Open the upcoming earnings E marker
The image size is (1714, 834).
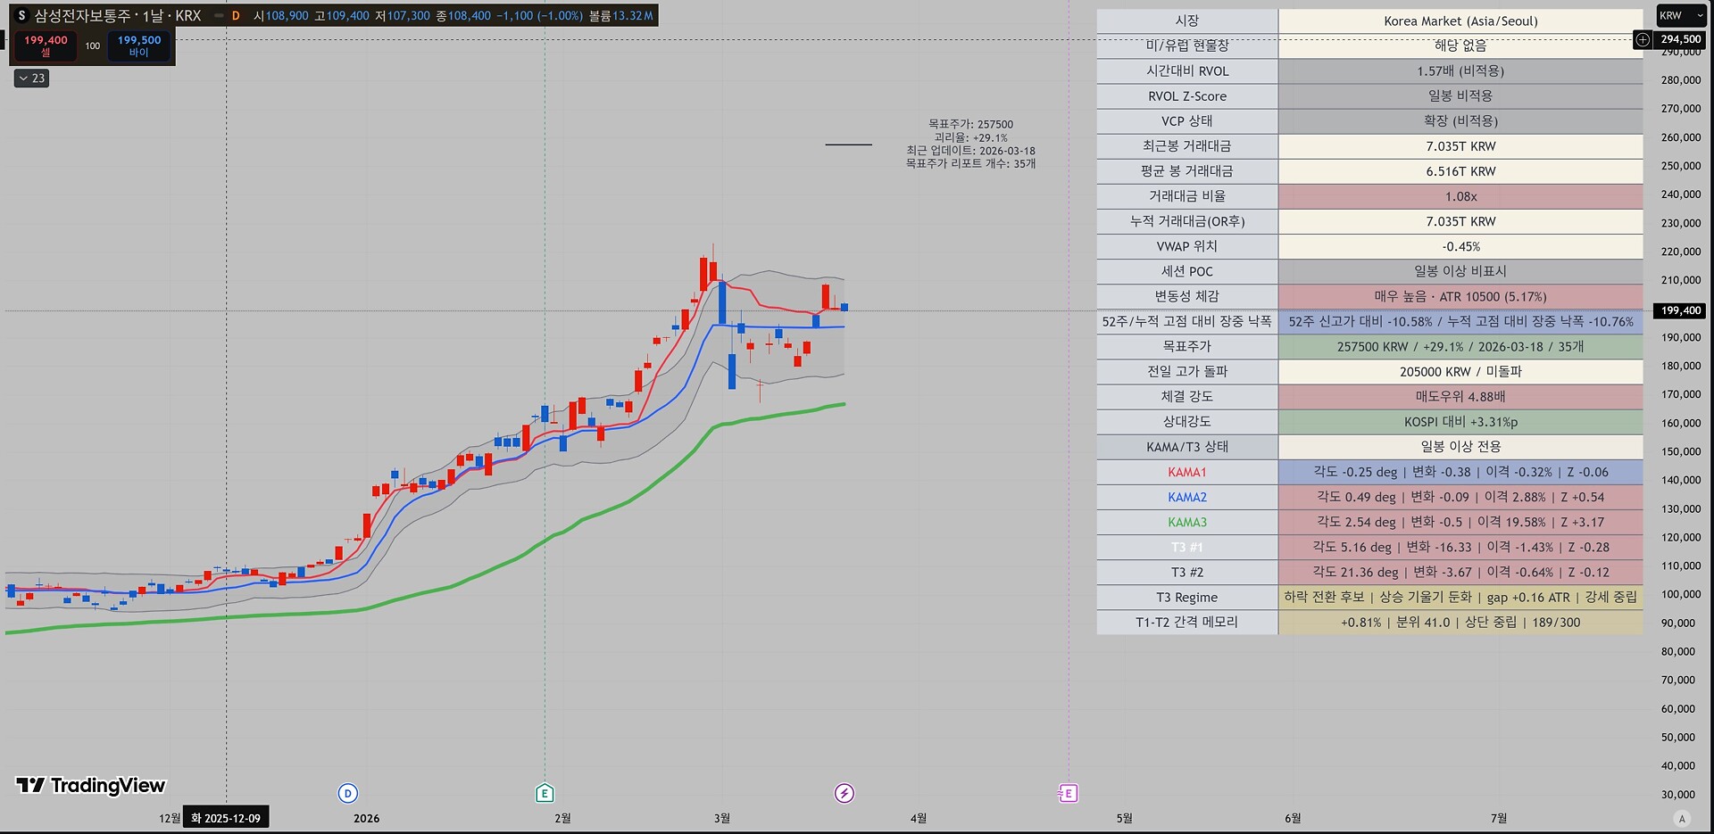tap(1068, 793)
